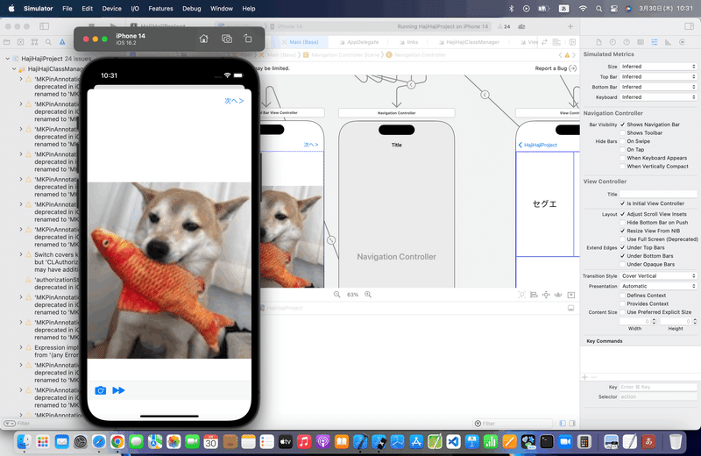Open the Connections inspector arrow icon

click(683, 42)
